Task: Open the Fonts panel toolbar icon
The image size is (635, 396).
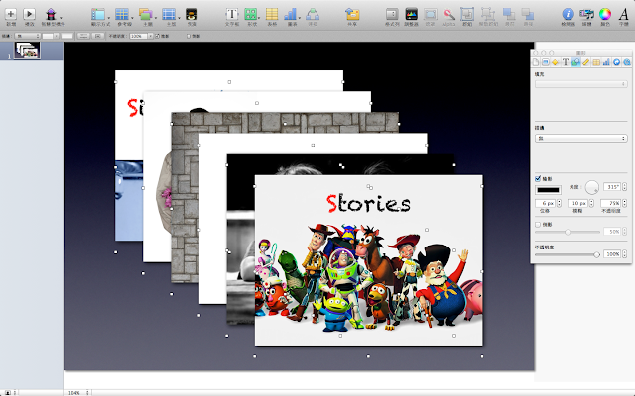Action: coord(624,14)
